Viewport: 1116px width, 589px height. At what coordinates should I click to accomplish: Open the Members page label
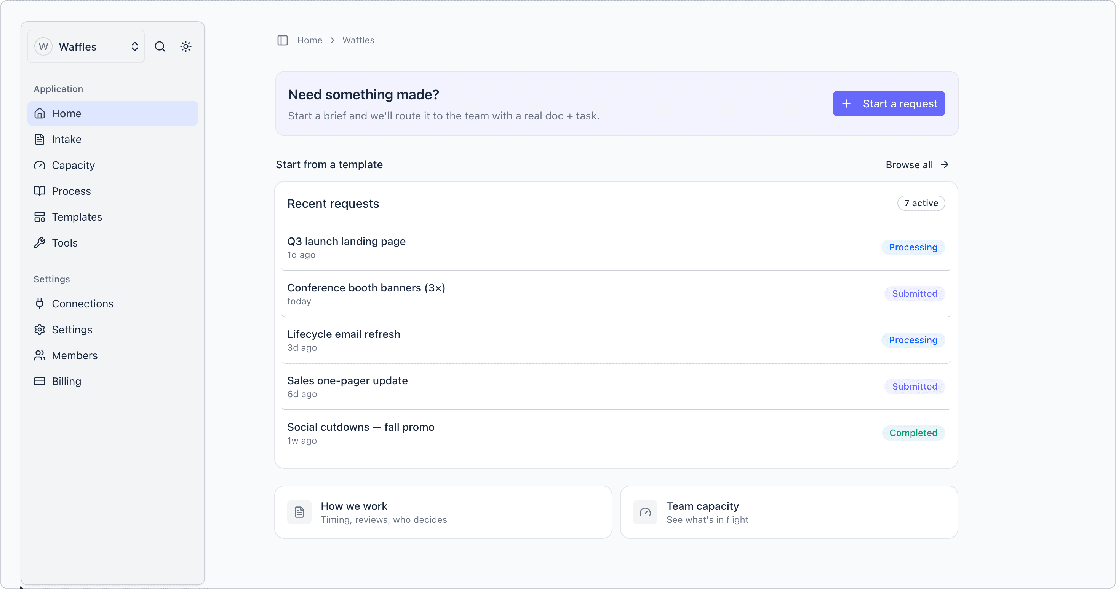point(75,356)
